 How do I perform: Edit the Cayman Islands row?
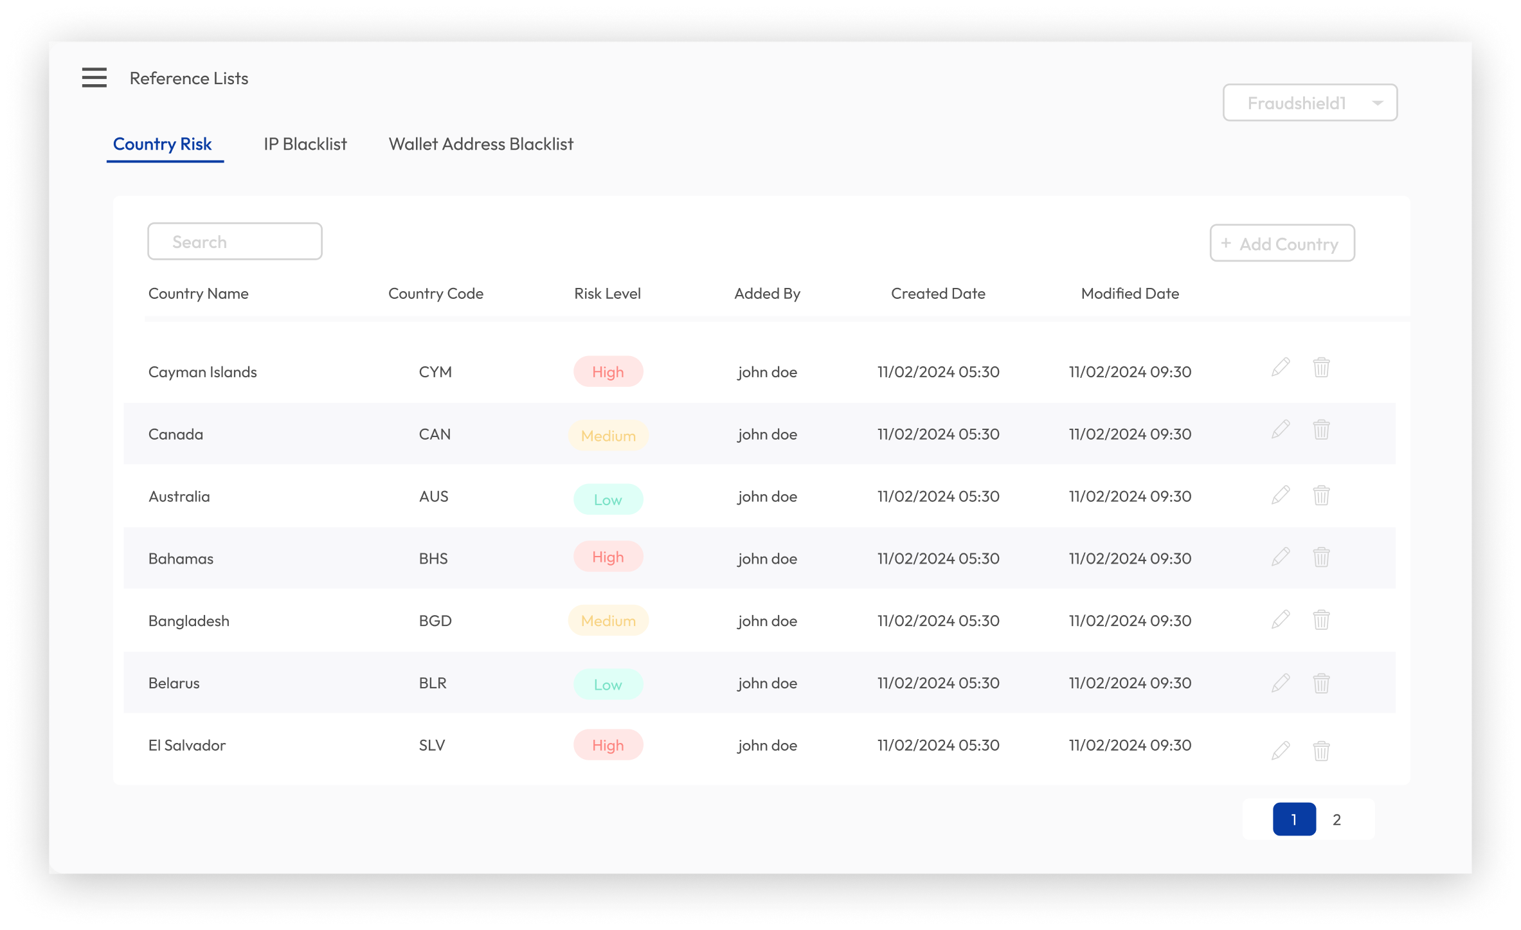click(1280, 368)
